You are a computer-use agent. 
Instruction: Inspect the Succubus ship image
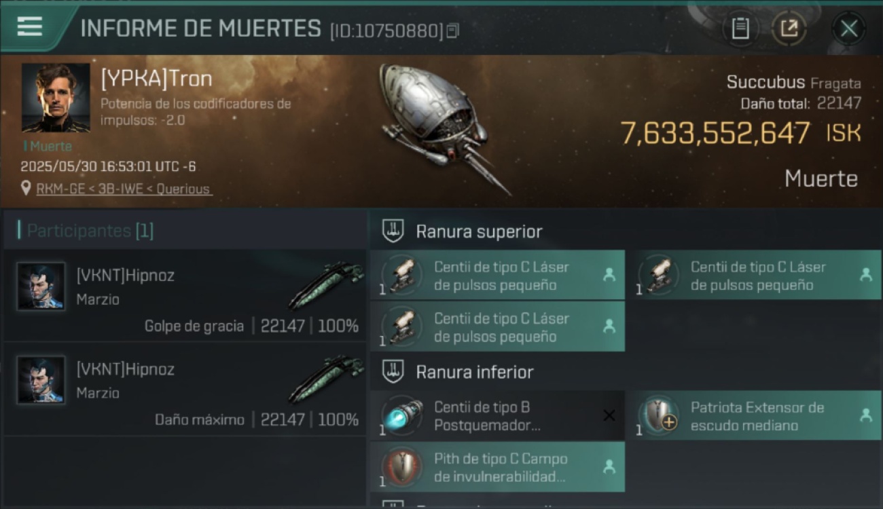442,127
